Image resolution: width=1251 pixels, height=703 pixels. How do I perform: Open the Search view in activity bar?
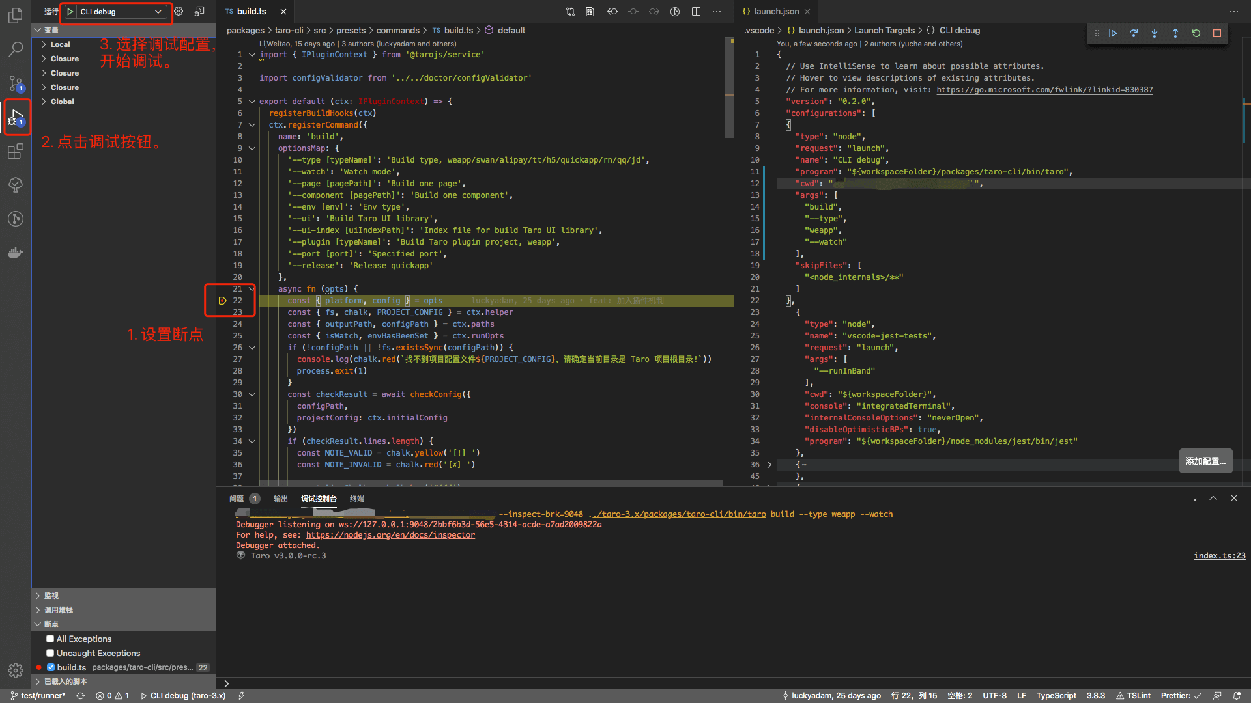click(16, 49)
